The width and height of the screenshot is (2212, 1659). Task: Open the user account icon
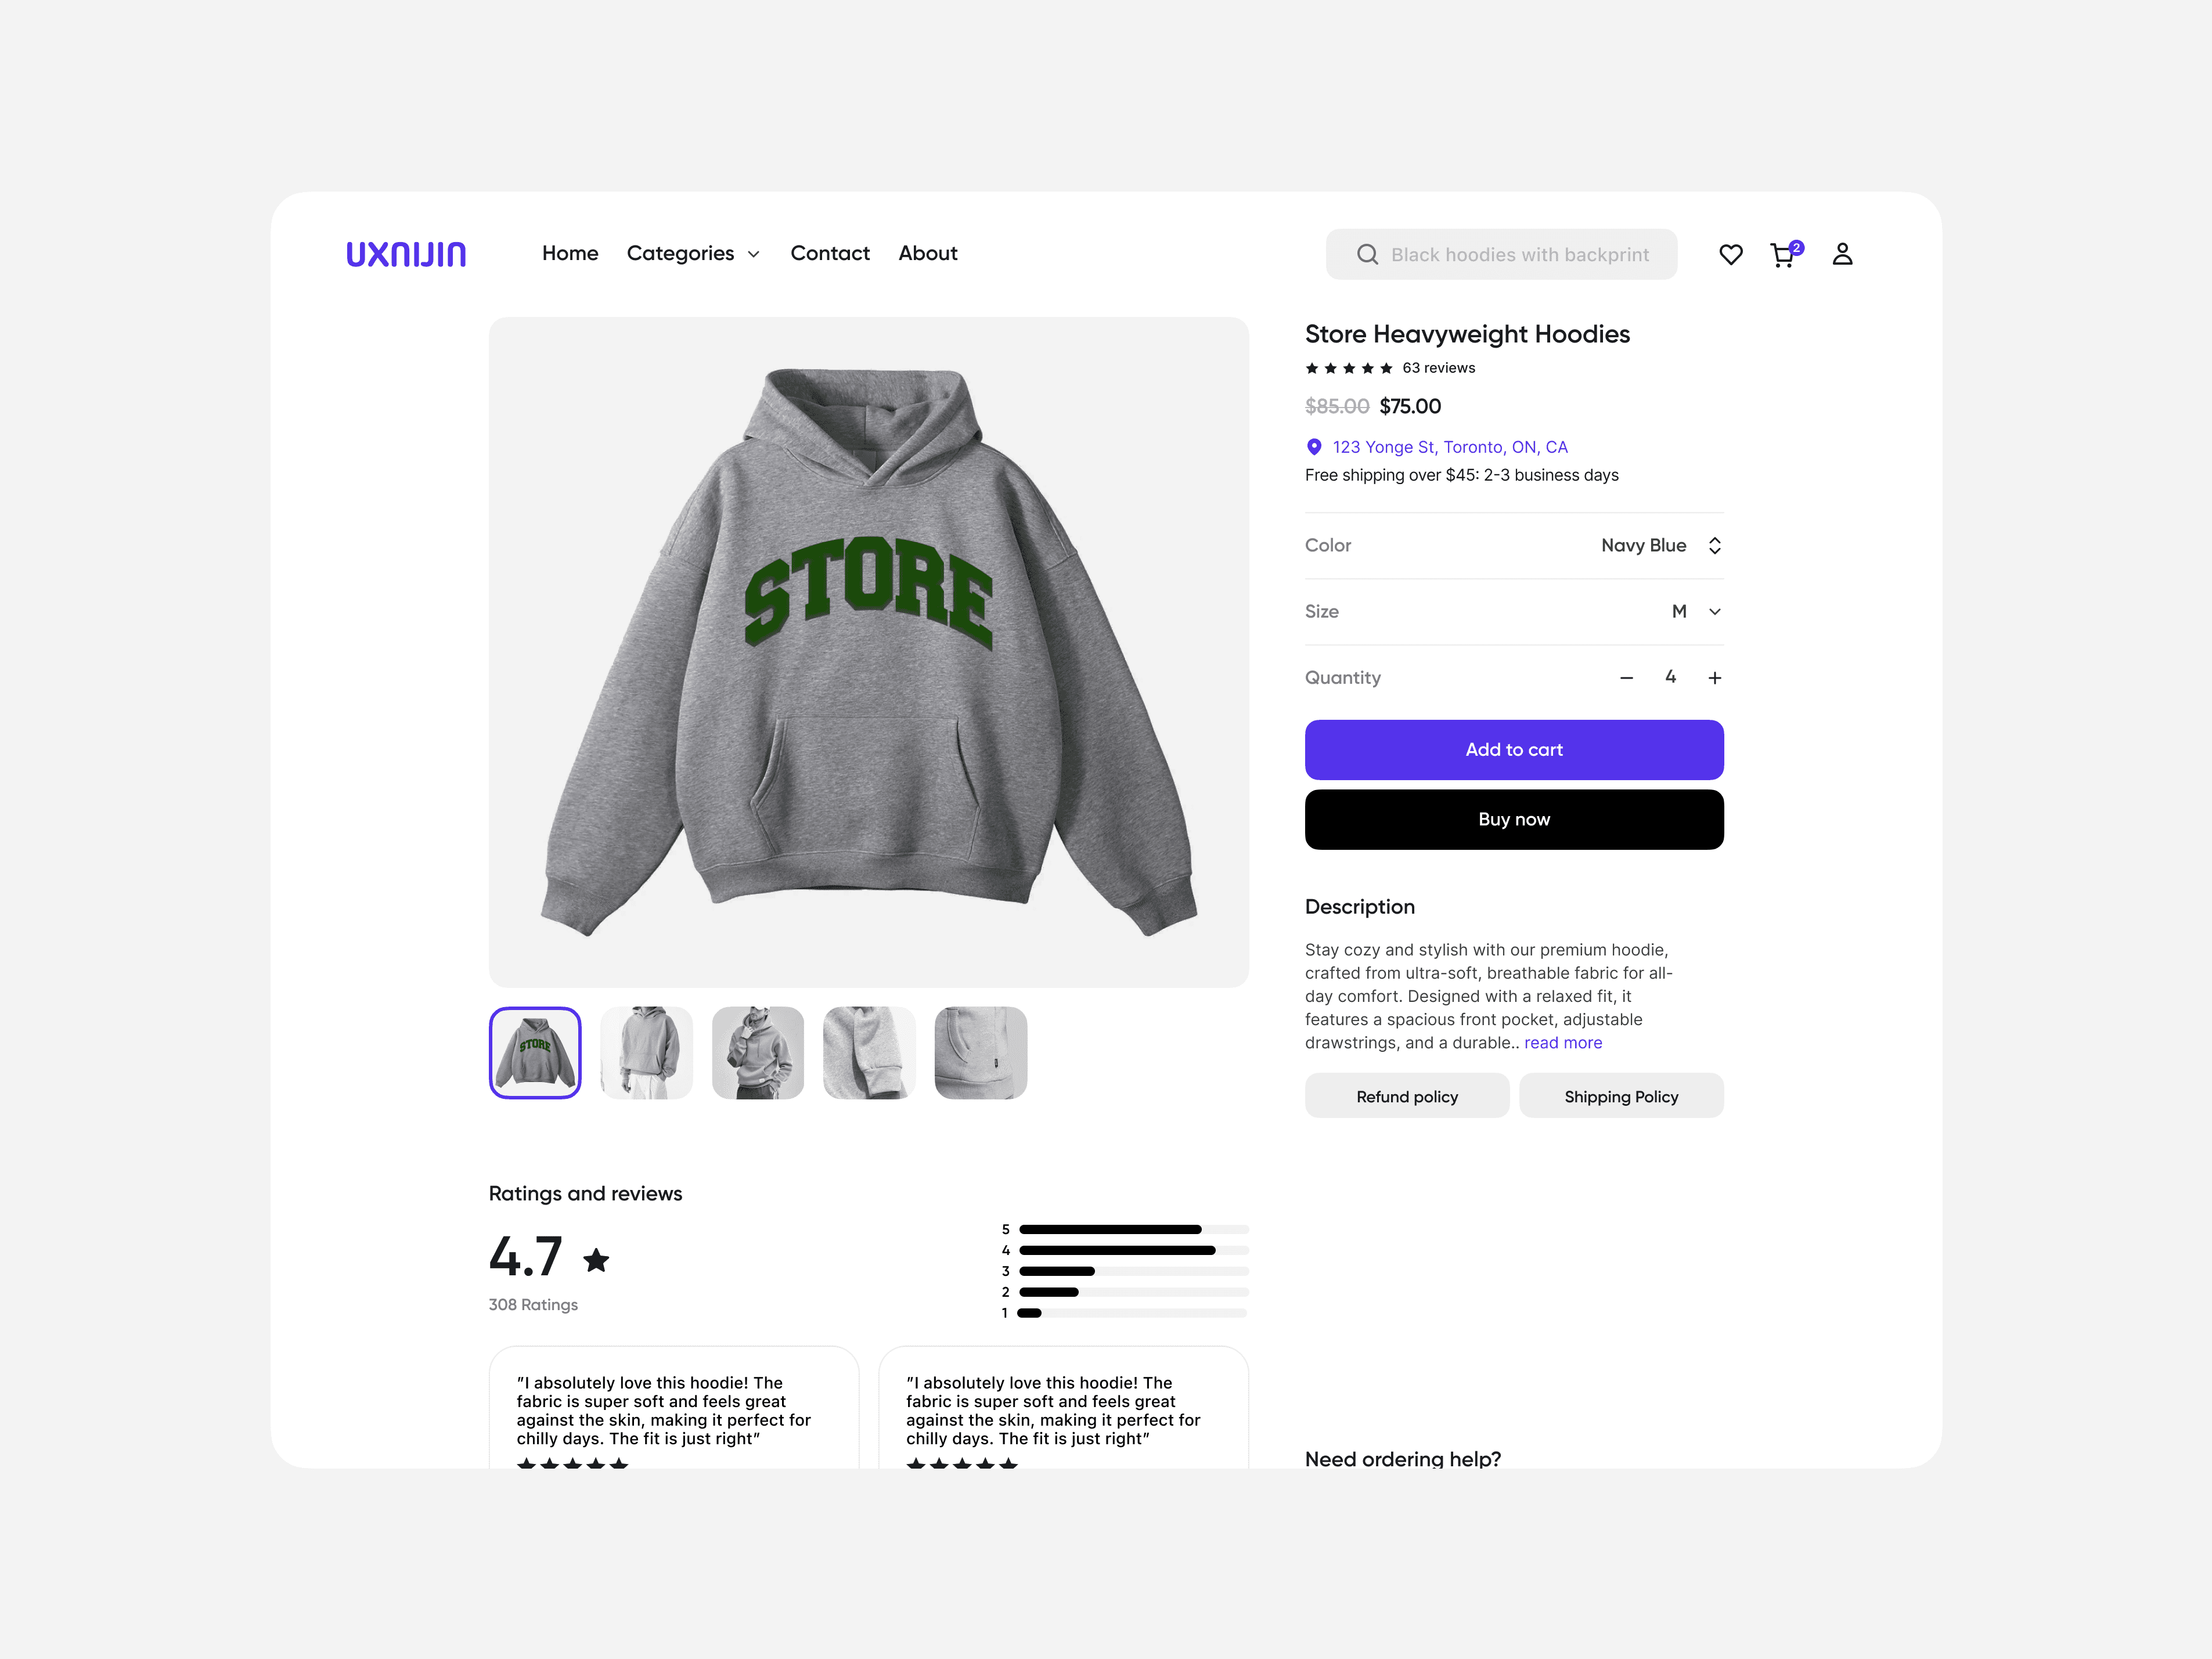1842,254
